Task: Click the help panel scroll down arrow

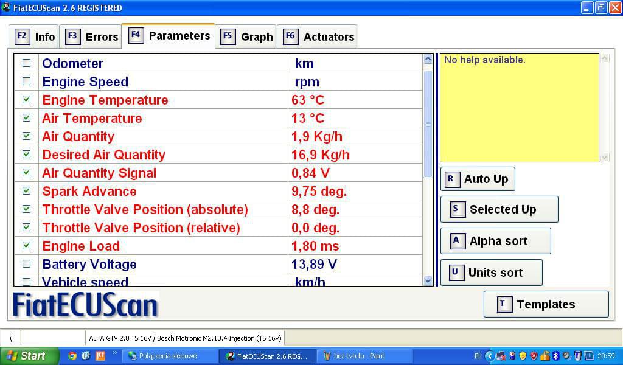Action: pyautogui.click(x=605, y=158)
